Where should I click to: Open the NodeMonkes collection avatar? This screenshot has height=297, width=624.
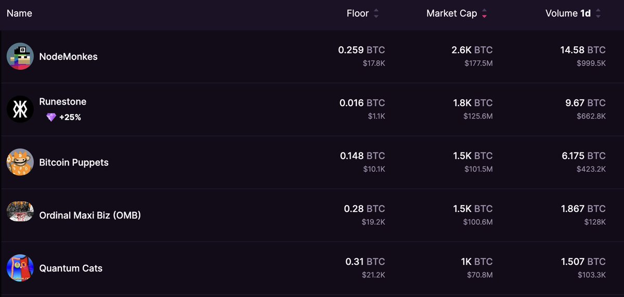(x=20, y=57)
